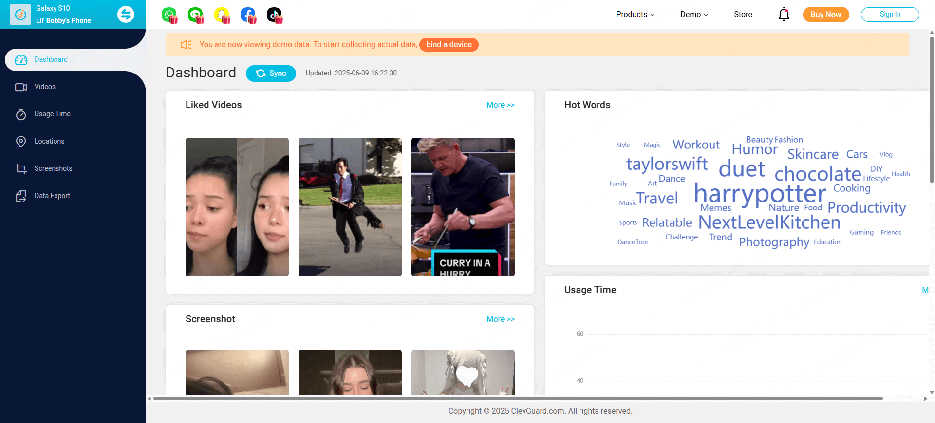Open the WhatsApp monitoring app icon
The image size is (935, 423).
(x=169, y=15)
